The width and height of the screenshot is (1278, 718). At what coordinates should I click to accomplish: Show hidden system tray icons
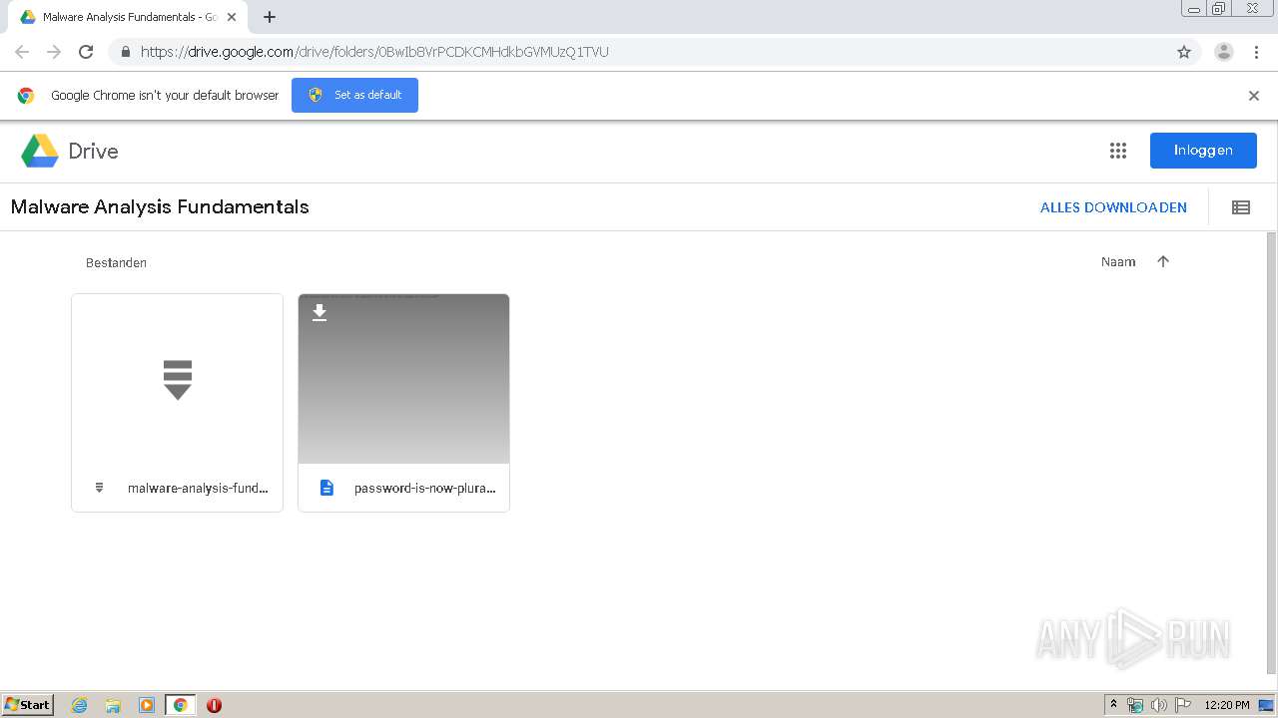tap(1113, 705)
